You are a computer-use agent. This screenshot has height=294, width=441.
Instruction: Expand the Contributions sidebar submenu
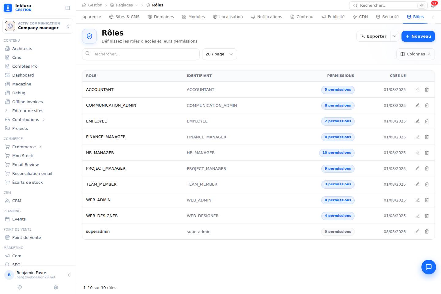(43, 120)
